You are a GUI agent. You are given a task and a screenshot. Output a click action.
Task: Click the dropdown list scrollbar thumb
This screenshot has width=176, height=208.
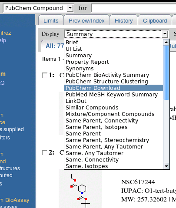point(166,73)
